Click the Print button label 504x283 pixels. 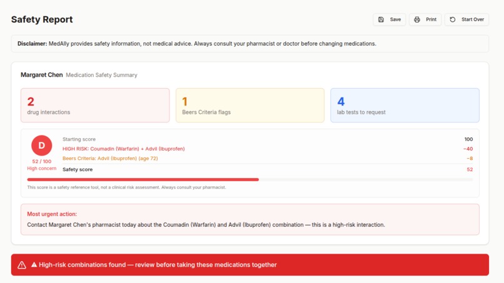(431, 19)
